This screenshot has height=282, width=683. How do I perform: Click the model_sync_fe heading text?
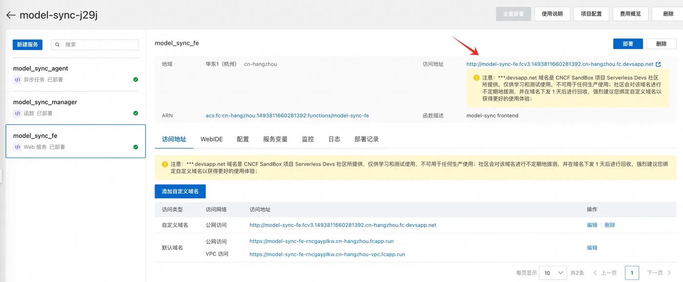pyautogui.click(x=177, y=43)
